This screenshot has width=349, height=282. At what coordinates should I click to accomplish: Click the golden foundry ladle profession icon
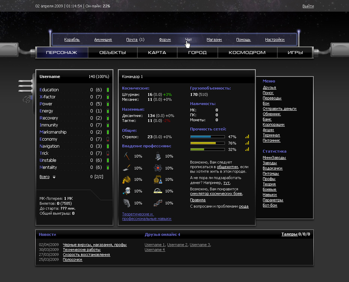126,180
